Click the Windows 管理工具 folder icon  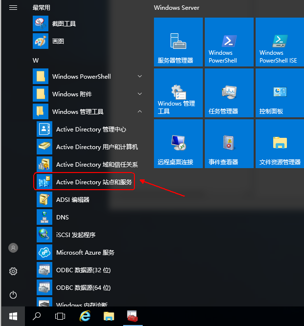click(41, 111)
